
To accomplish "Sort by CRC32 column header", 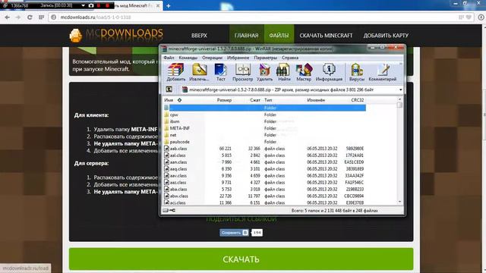I will 358,100.
